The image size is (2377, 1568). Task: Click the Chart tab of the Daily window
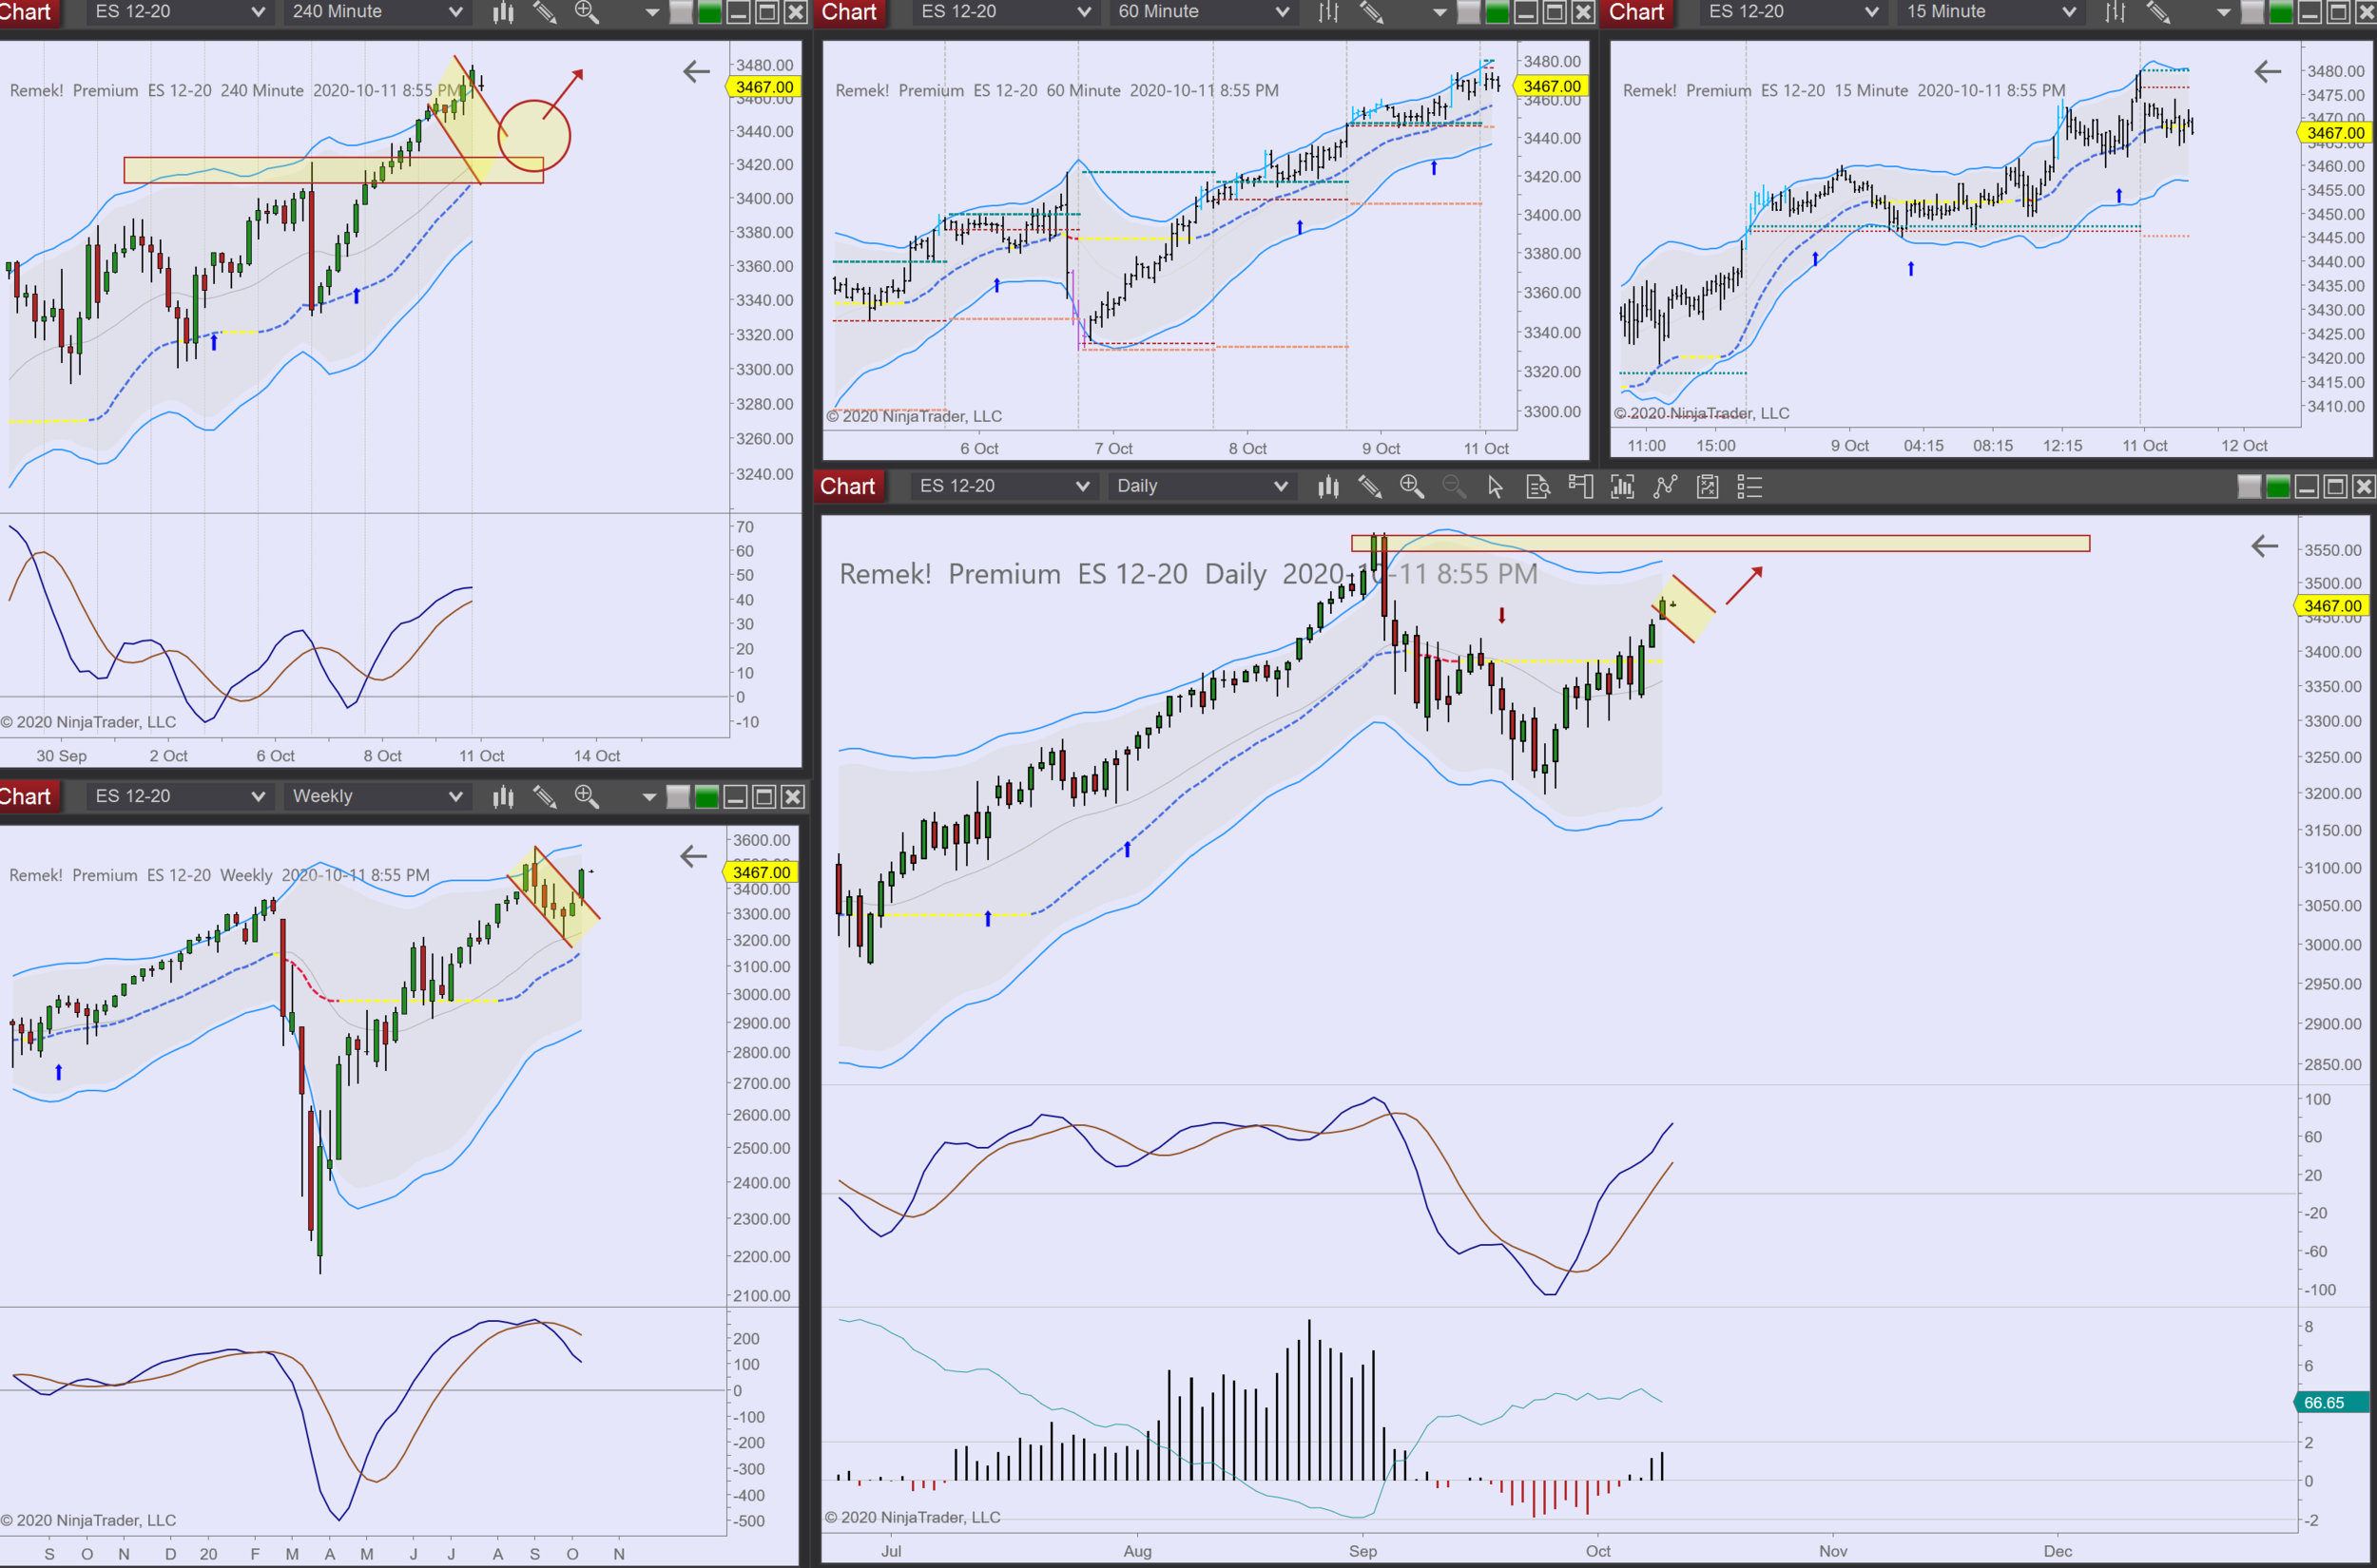pyautogui.click(x=847, y=486)
